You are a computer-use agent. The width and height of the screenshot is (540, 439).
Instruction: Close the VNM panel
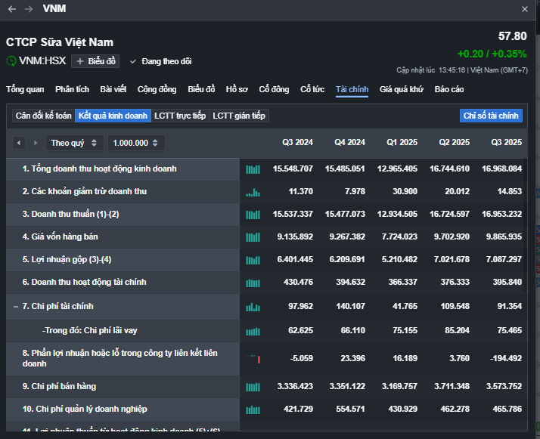(x=525, y=9)
